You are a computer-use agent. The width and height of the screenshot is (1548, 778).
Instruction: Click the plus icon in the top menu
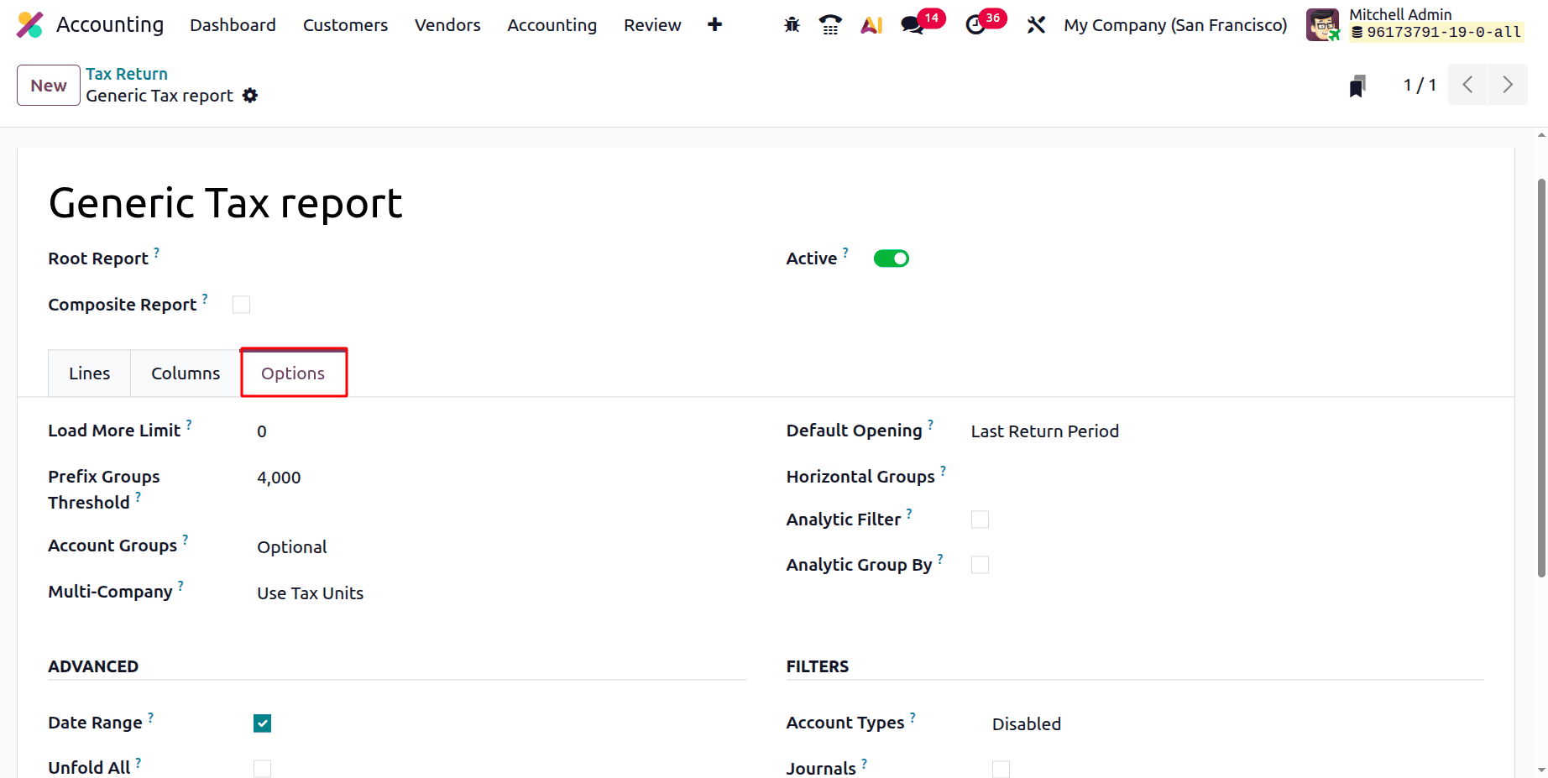[x=714, y=25]
